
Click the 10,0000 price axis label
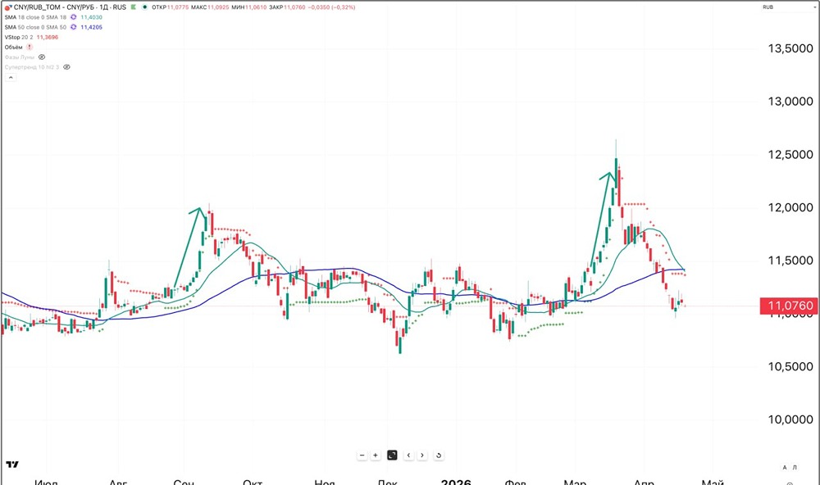(x=790, y=419)
